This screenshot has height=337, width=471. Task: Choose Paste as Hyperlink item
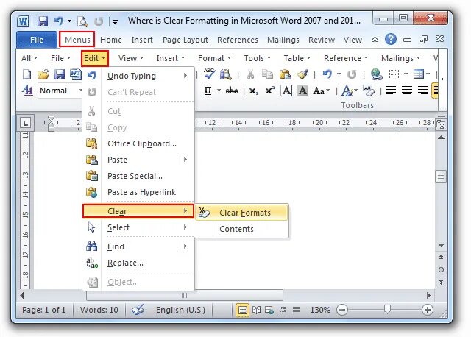click(x=138, y=192)
